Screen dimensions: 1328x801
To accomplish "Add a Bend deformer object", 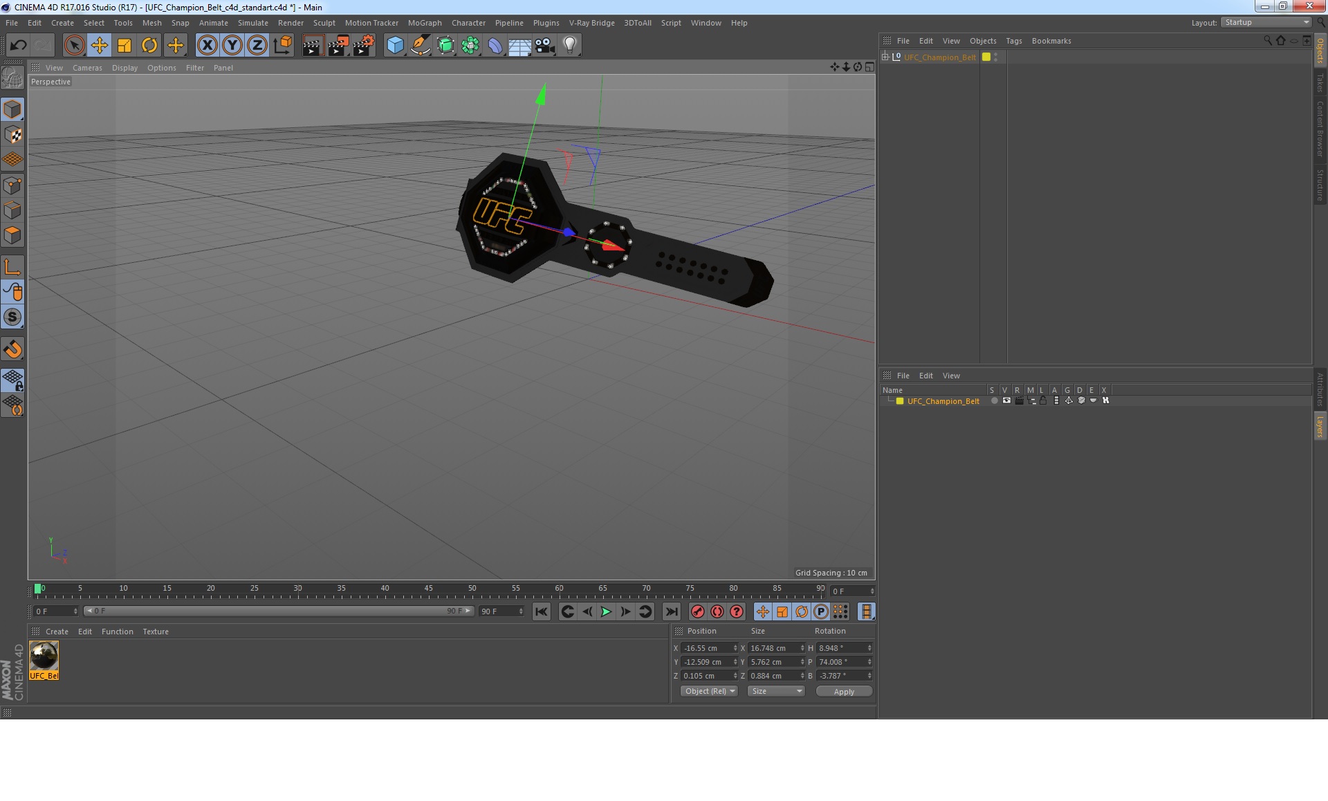I will 495,46.
